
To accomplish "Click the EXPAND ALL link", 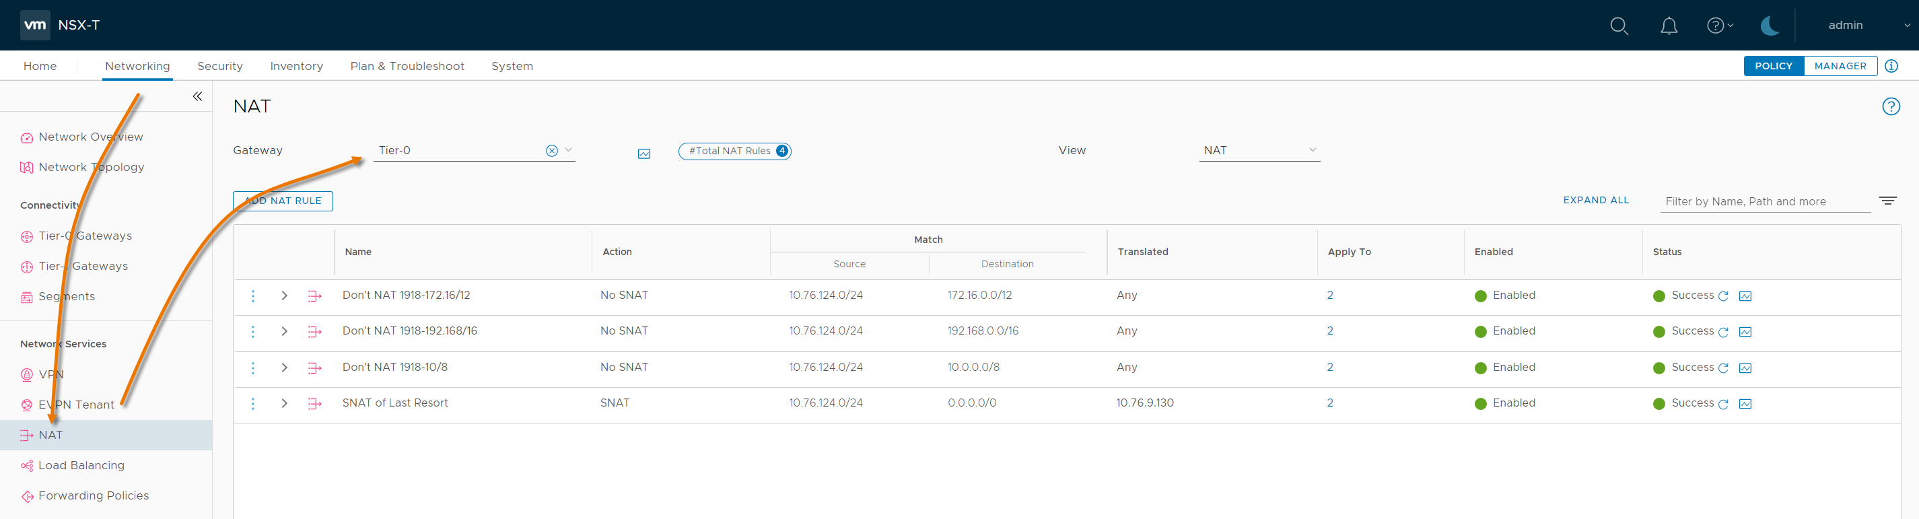I will point(1596,201).
